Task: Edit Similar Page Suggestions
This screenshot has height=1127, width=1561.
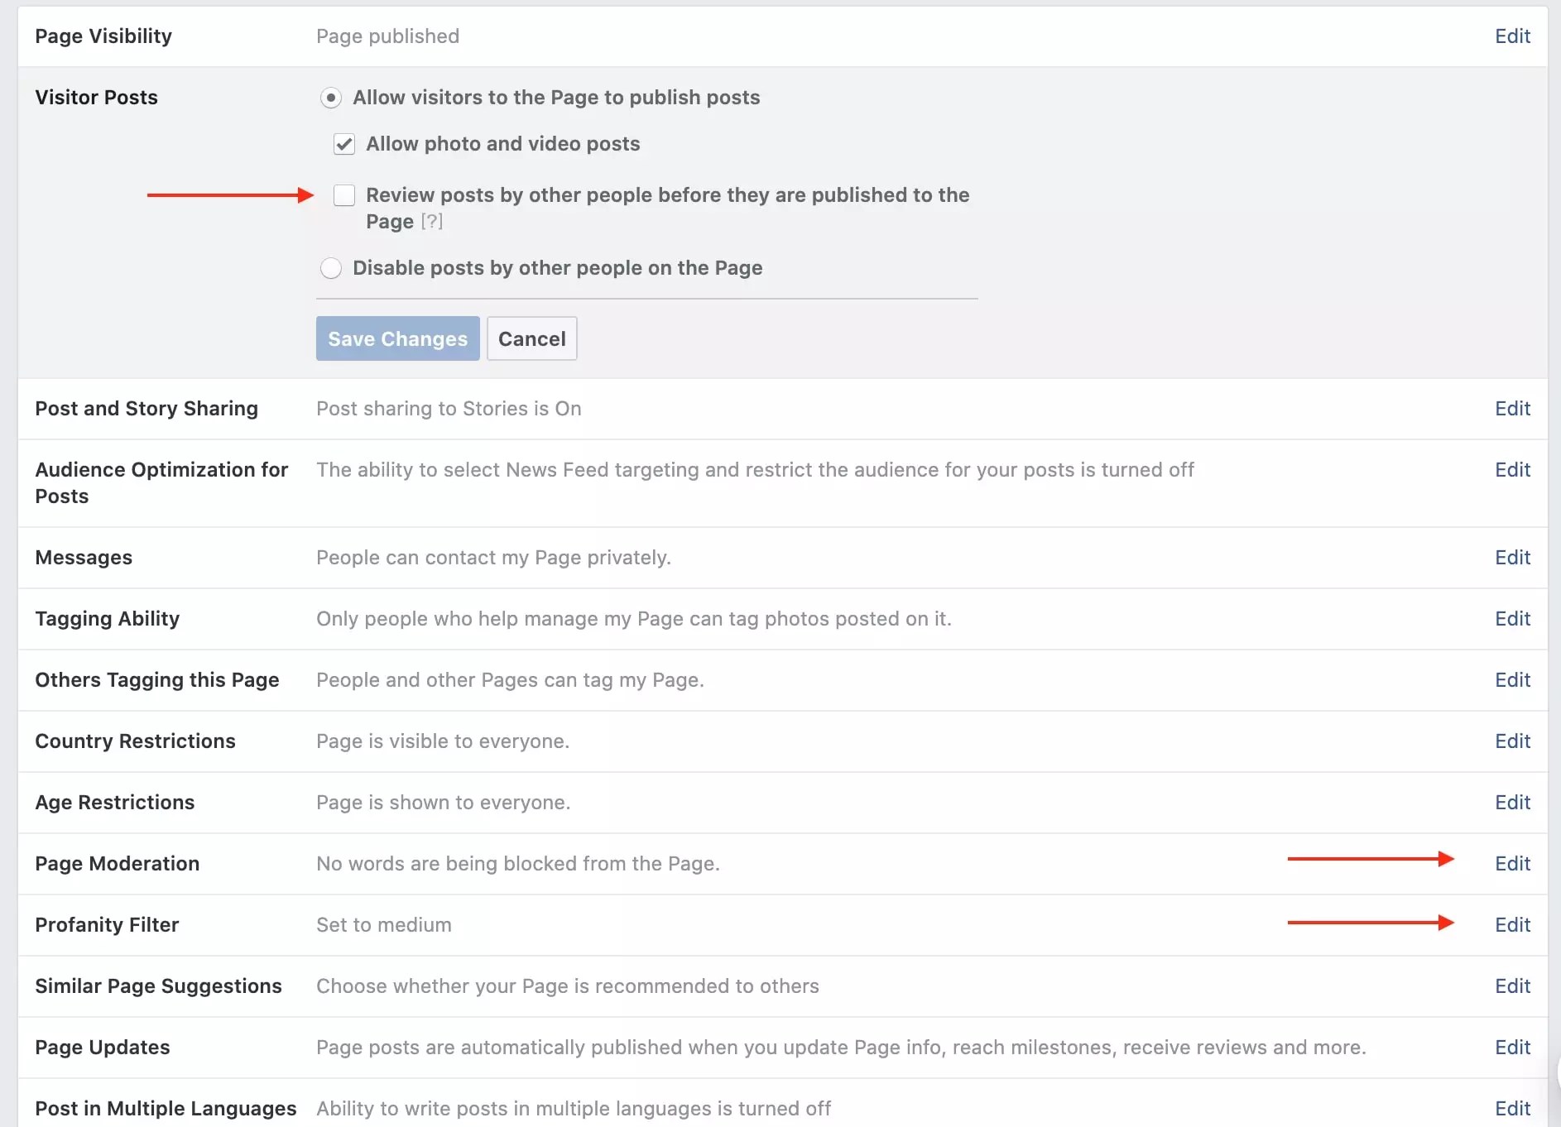Action: [1512, 986]
